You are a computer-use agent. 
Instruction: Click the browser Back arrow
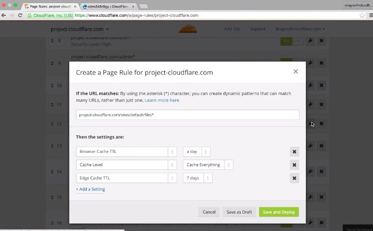[4, 15]
